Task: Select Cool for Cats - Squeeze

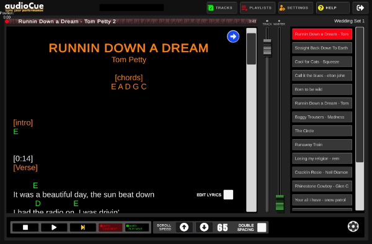Action: pyautogui.click(x=322, y=61)
